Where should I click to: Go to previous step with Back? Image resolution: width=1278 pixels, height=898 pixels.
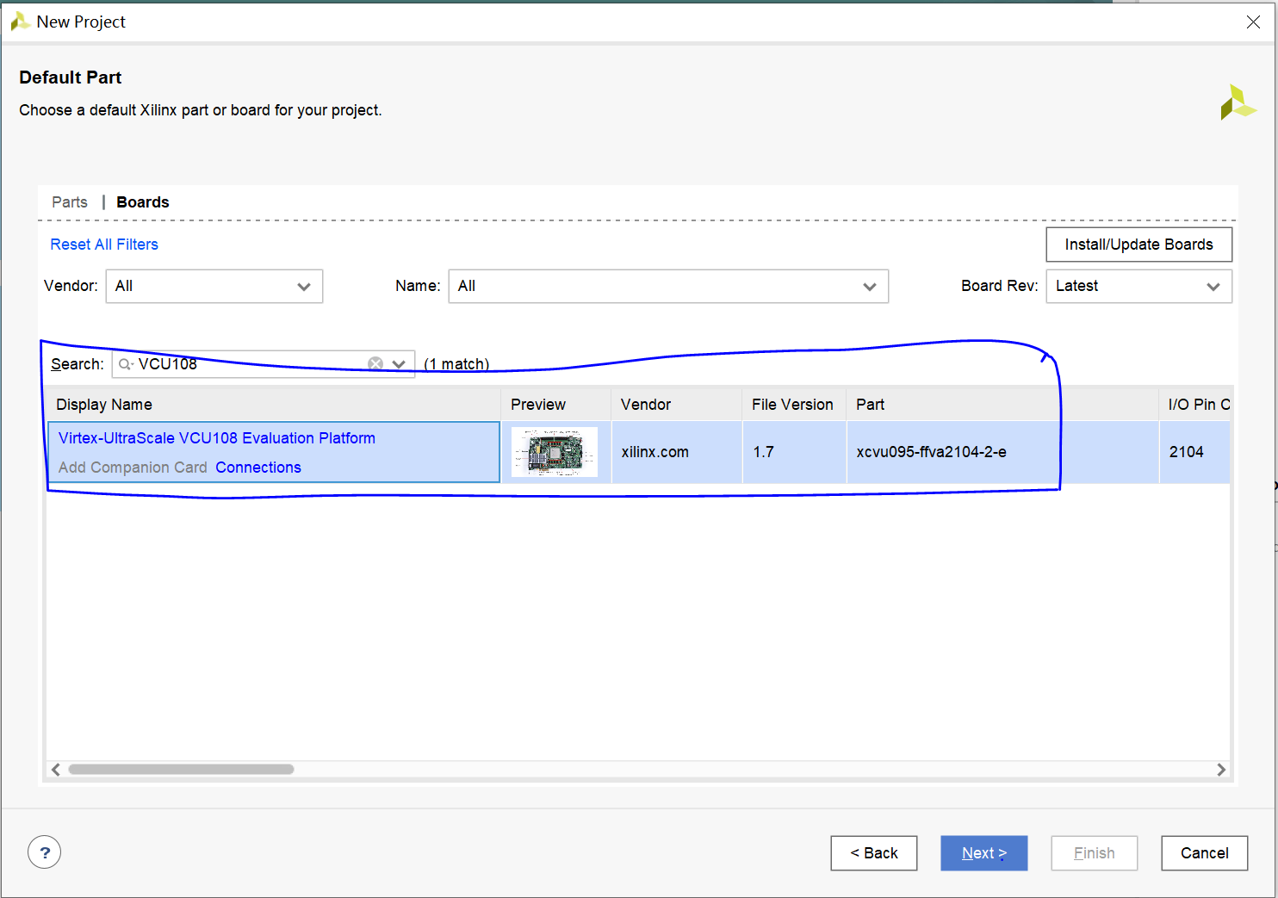[x=874, y=853]
